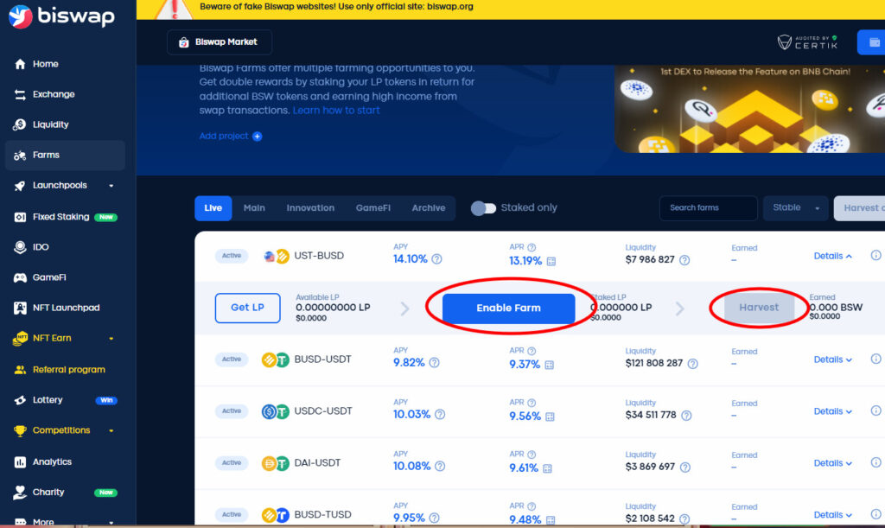The height and width of the screenshot is (528, 885).
Task: Click the USDC-USDT APY value 10.03%
Action: [x=411, y=415]
